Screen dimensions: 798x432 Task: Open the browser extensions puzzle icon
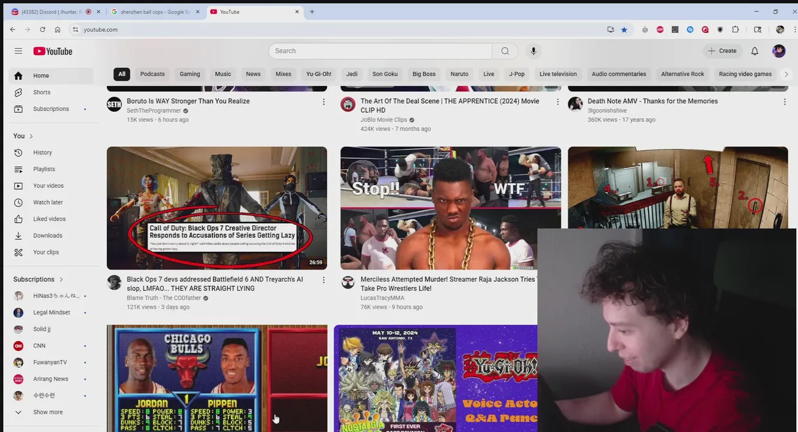pos(735,29)
